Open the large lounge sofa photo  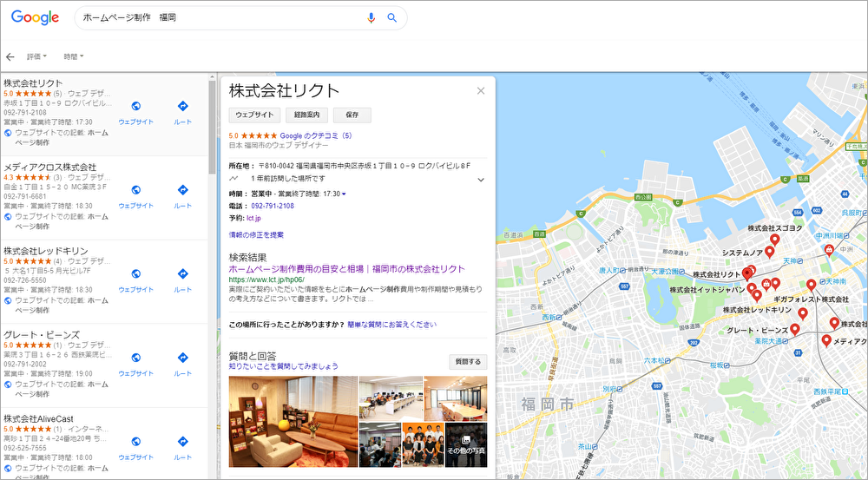[293, 422]
